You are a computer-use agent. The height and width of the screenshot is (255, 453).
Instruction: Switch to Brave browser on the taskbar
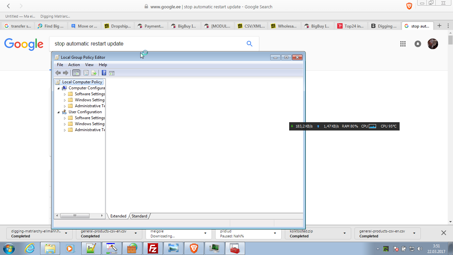tap(194, 248)
